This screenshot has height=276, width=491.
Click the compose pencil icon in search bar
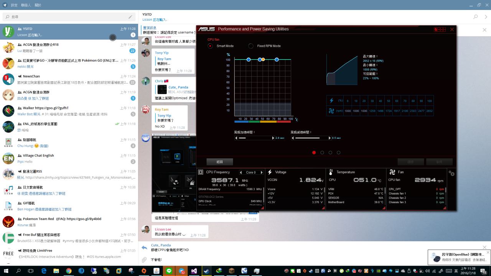130,17
